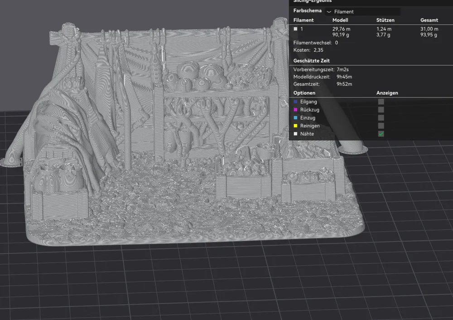Open the Farbschema Filament dropdown

pos(362,12)
